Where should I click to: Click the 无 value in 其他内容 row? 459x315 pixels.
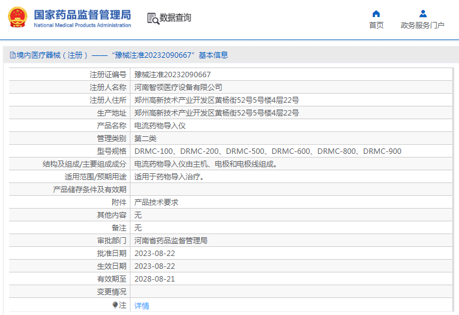coord(138,215)
